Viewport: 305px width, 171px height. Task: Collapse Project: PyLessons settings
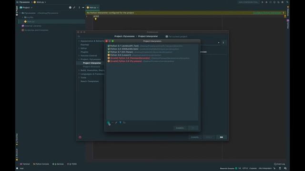pos(79,59)
